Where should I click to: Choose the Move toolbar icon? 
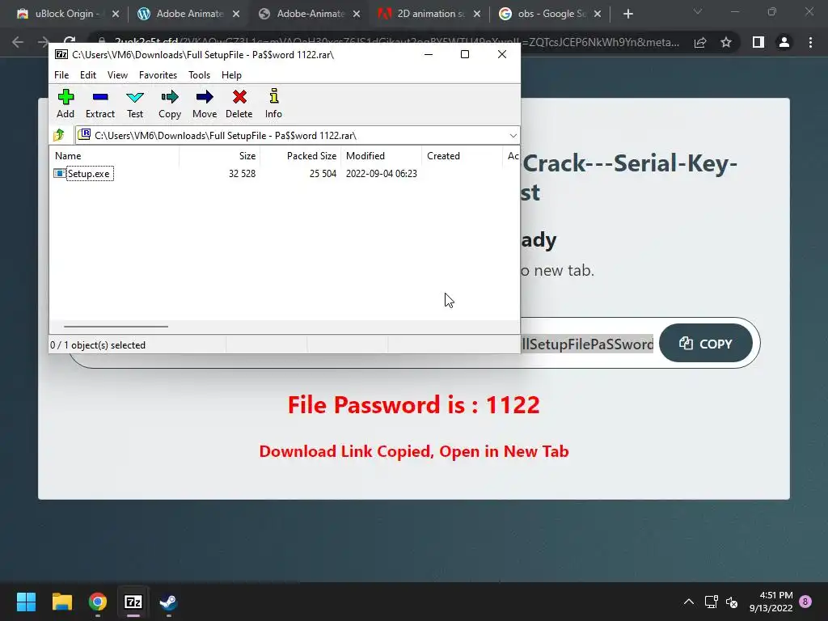(x=205, y=103)
